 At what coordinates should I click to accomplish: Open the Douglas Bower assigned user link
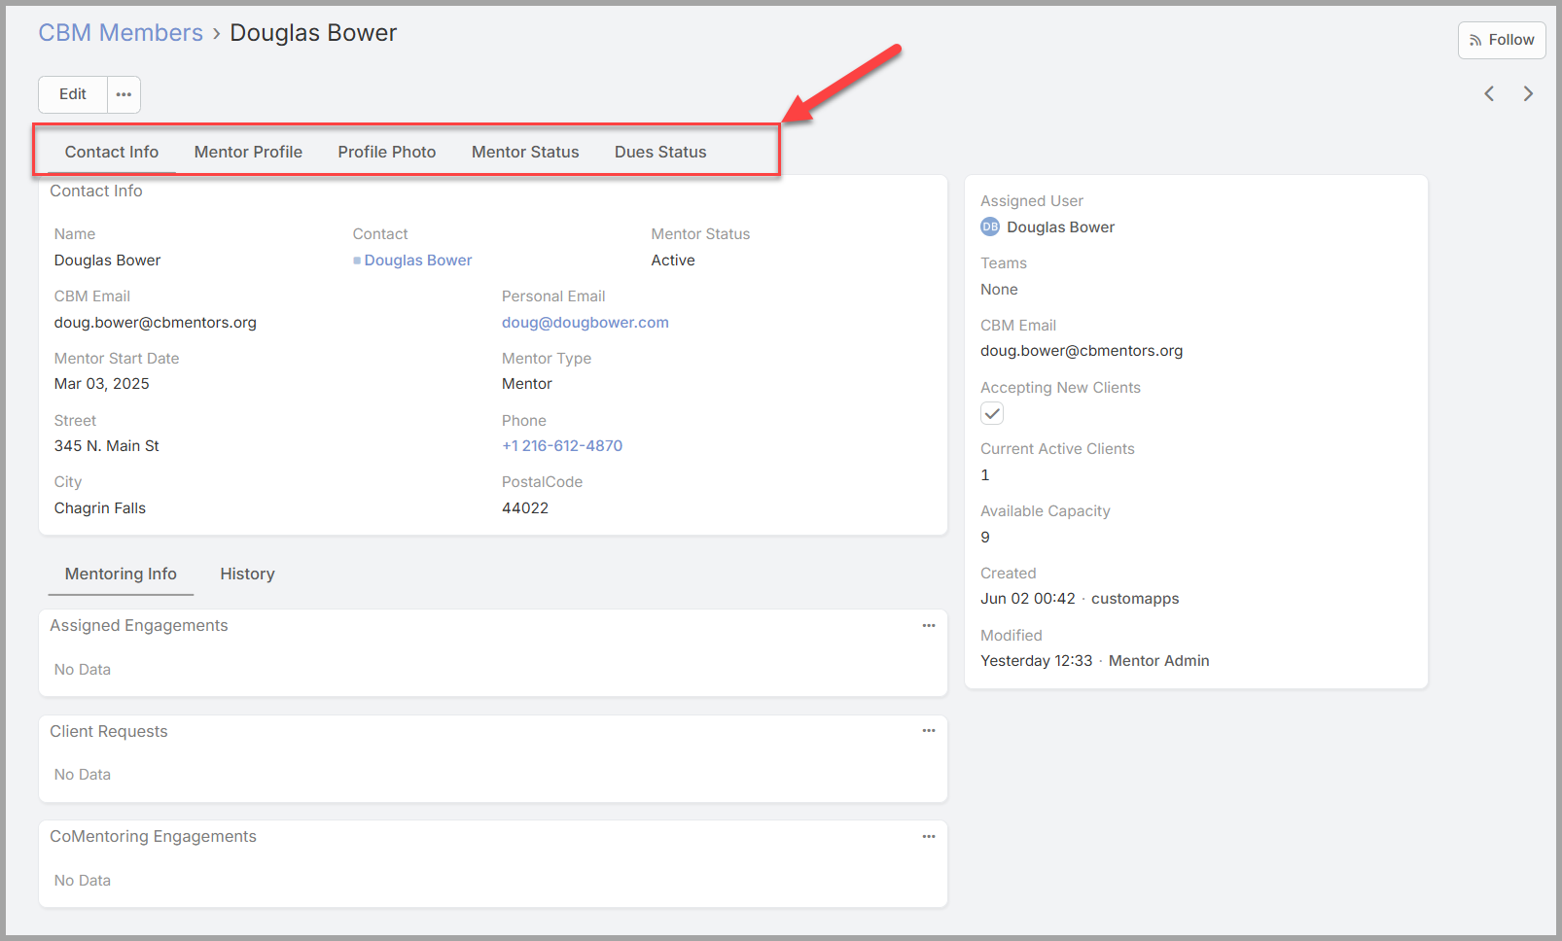click(x=1061, y=227)
